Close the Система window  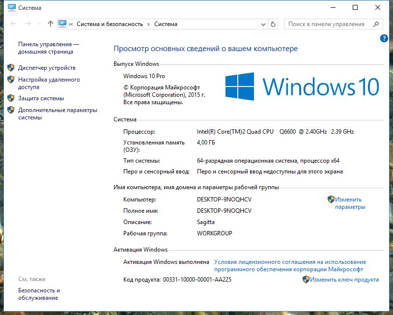point(378,7)
